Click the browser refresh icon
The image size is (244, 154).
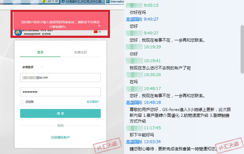[x=57, y=1]
